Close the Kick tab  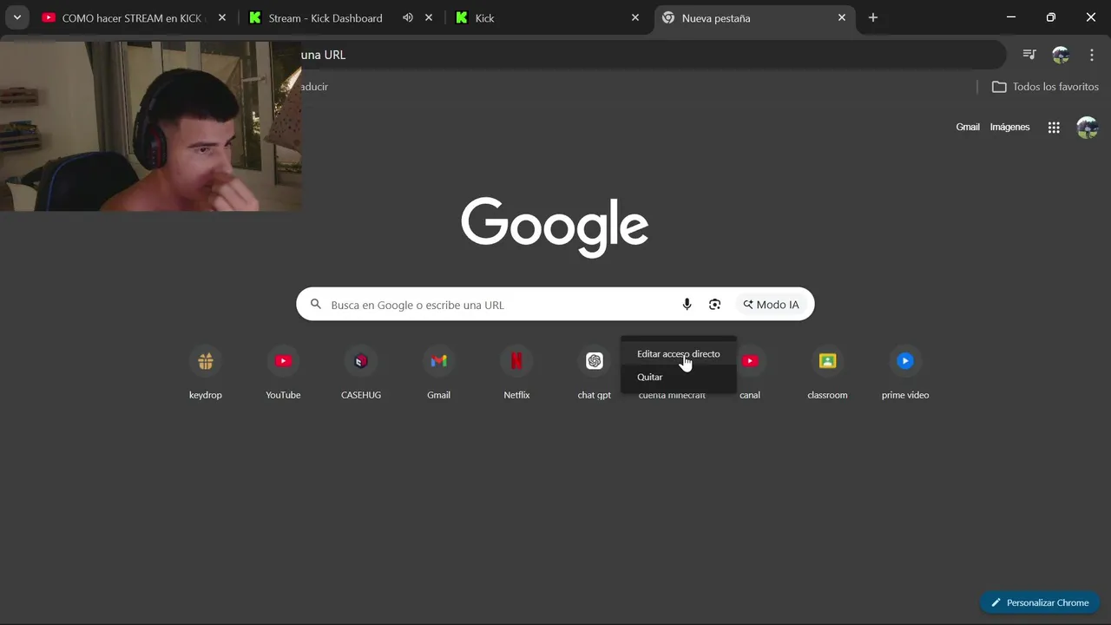[635, 17]
